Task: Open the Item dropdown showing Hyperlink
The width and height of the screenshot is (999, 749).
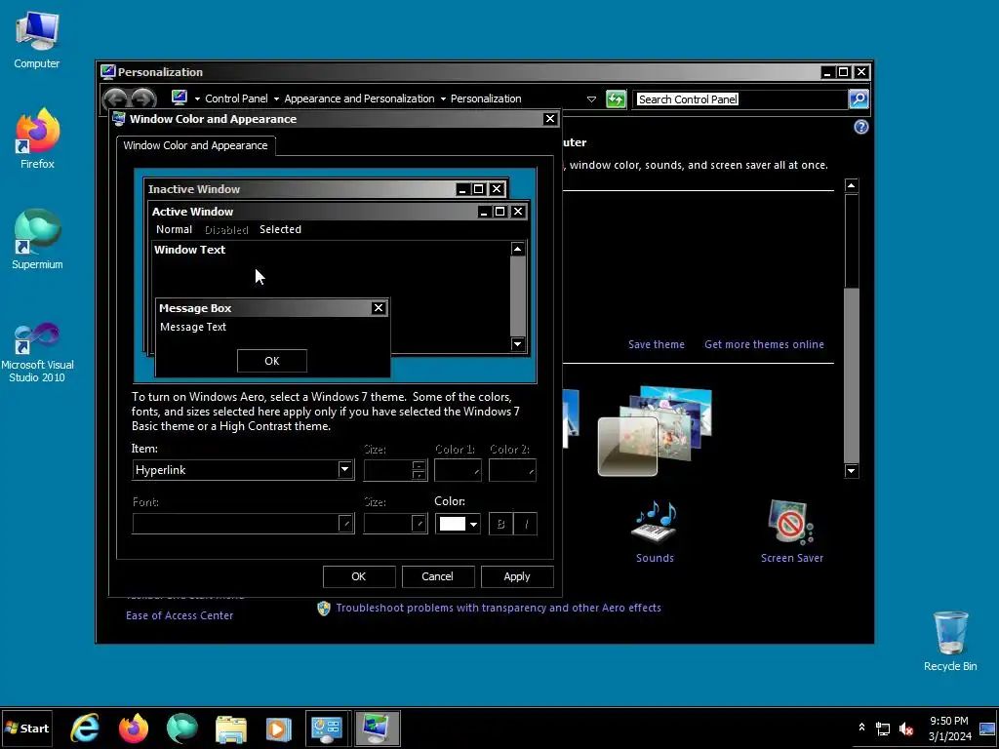Action: [243, 470]
